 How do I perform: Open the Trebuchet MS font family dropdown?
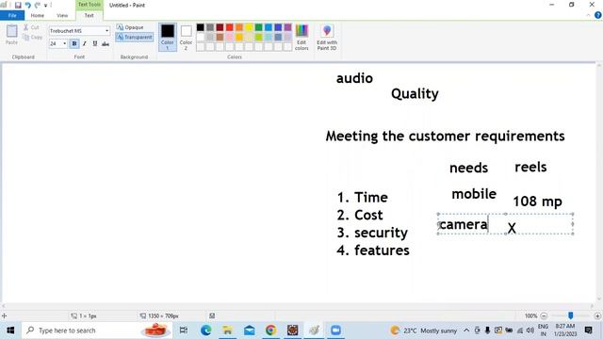coord(106,31)
